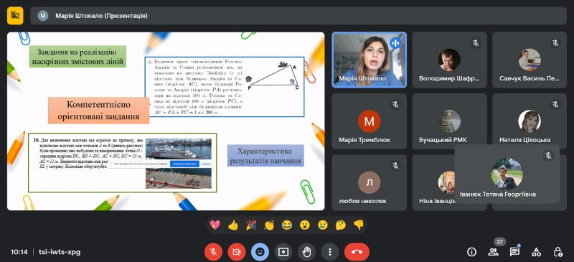This screenshot has width=574, height=262.
Task: Select Марія Штокало video tile
Action: point(369,60)
